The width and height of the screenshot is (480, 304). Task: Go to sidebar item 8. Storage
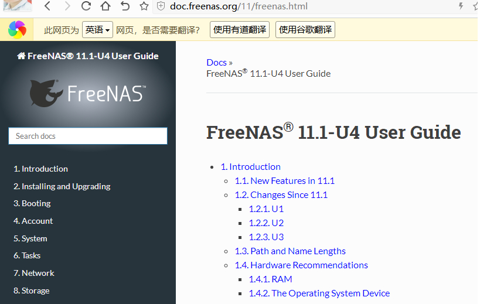pos(31,291)
